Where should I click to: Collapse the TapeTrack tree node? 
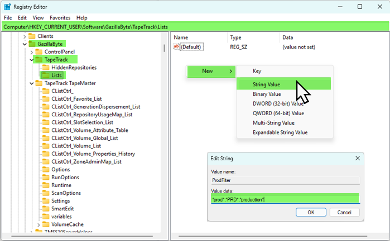(31, 59)
